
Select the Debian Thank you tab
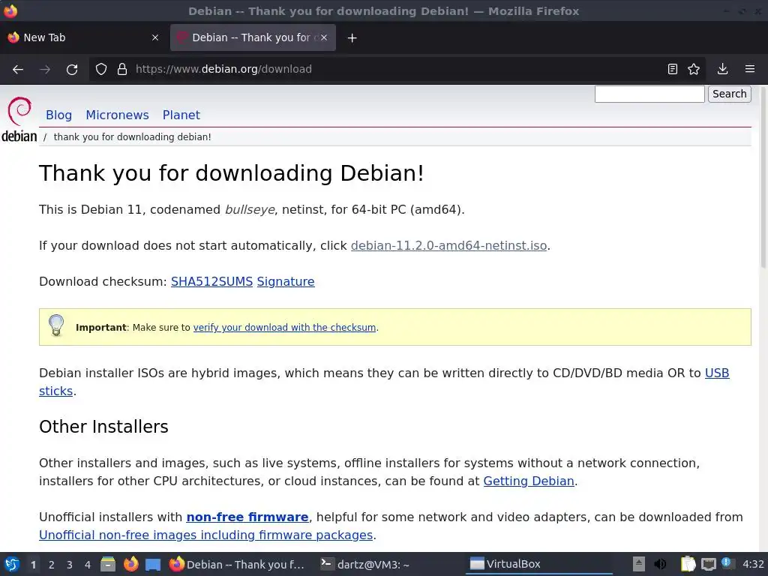point(253,37)
